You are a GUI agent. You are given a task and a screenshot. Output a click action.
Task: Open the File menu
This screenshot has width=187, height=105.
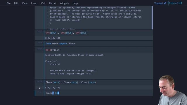8,3
